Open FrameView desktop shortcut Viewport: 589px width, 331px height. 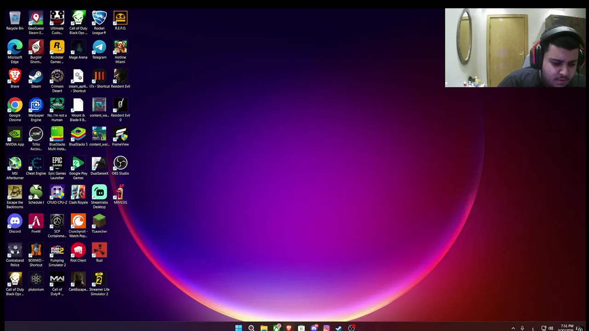pos(121,137)
